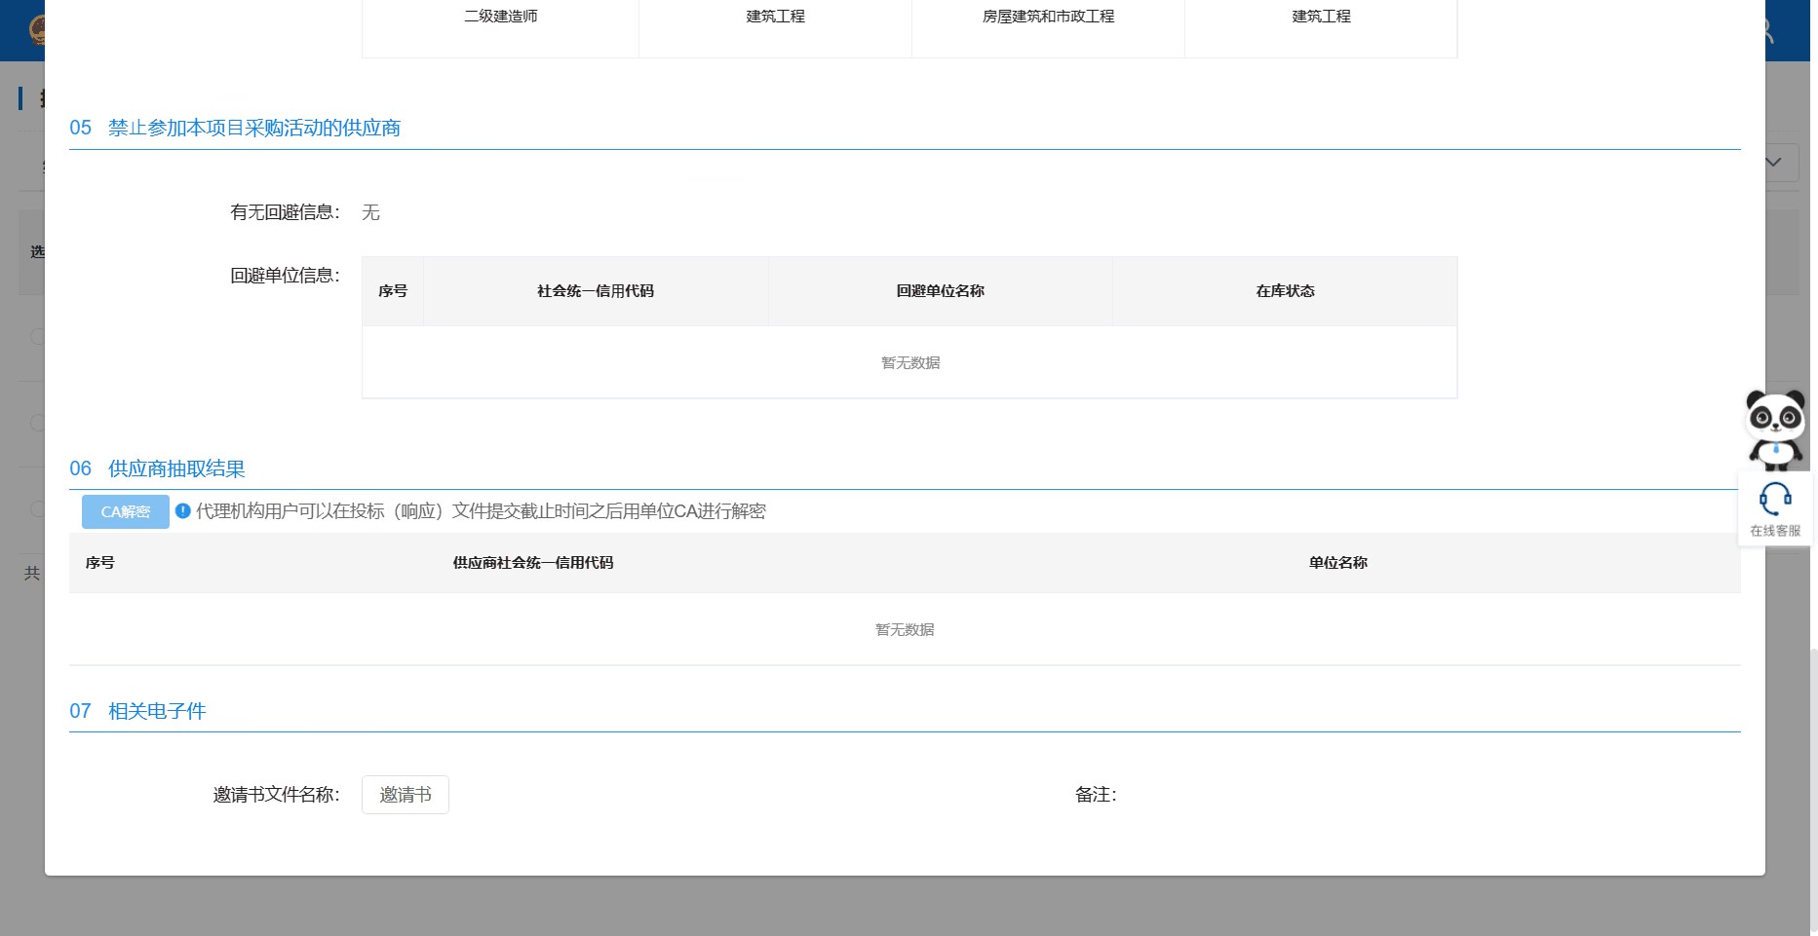Viewport: 1818px width, 936px height.
Task: Click the blue info icon beside CA解密
Action: point(182,511)
